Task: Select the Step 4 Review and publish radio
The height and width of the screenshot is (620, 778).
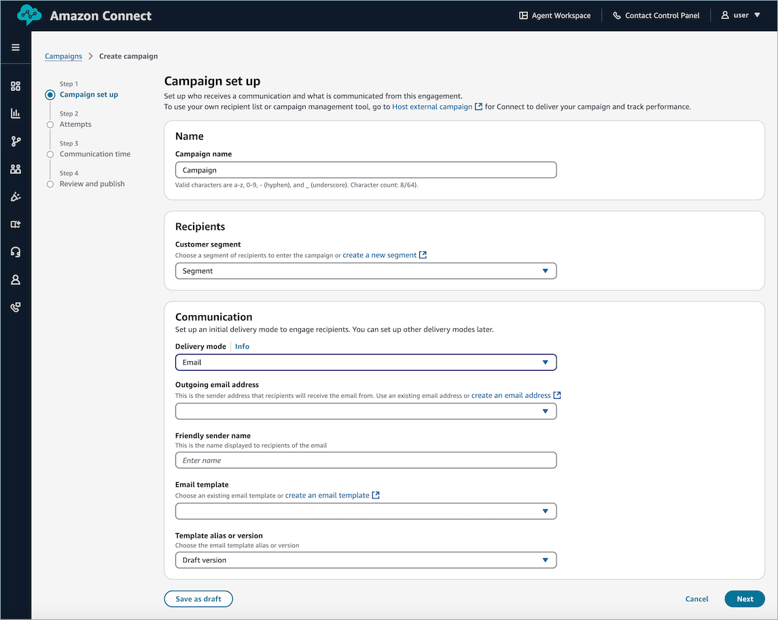Action: 50,184
